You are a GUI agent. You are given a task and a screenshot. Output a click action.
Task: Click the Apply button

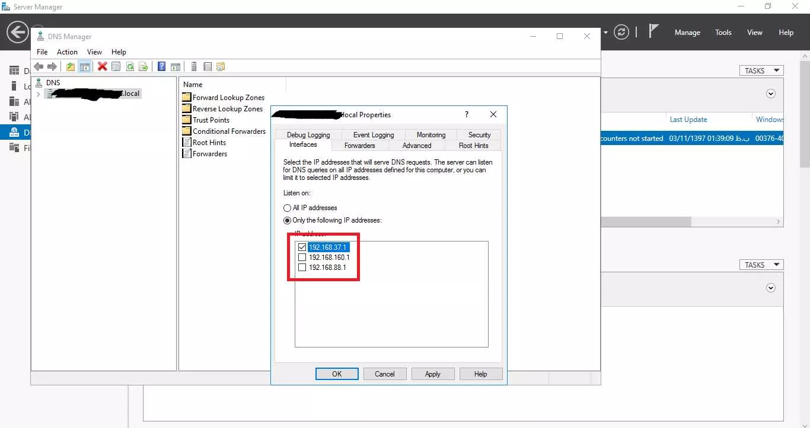point(433,374)
